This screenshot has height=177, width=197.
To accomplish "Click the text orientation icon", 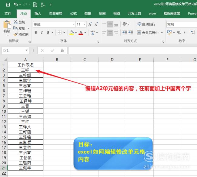I will 125,24.
